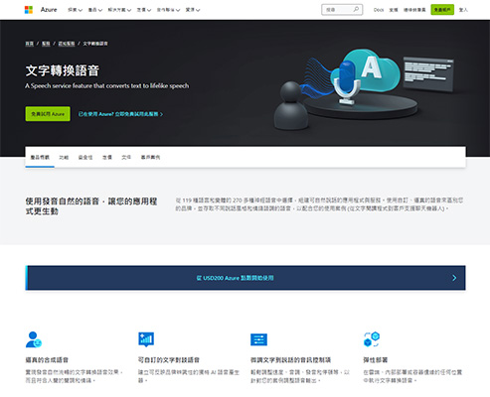Screen dimensions: 490x397
Task: Click the Microsoft four-square logo
Action: (29, 10)
